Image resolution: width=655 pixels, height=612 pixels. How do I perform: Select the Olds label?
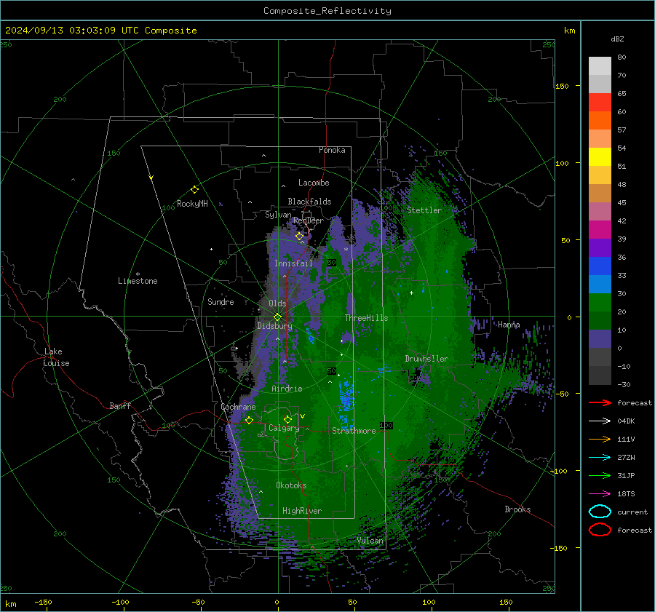[277, 303]
